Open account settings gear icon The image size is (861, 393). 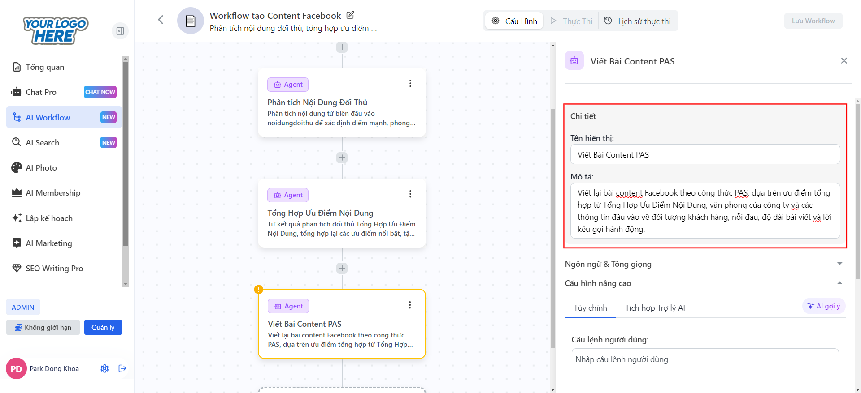104,368
